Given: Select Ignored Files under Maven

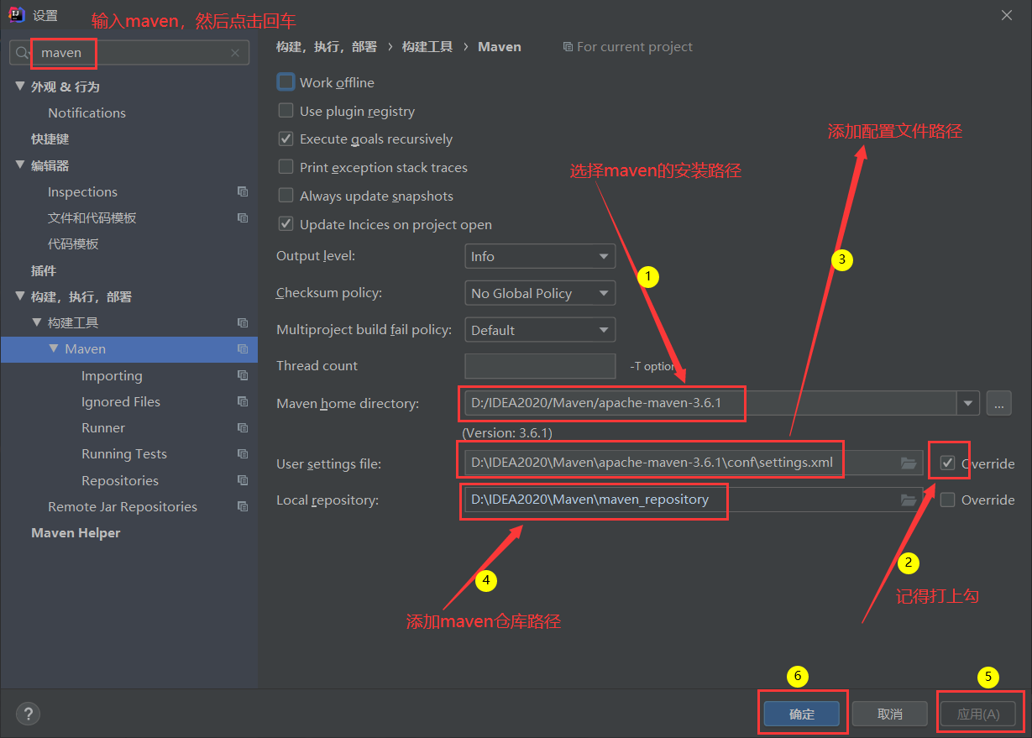Looking at the screenshot, I should pos(121,401).
